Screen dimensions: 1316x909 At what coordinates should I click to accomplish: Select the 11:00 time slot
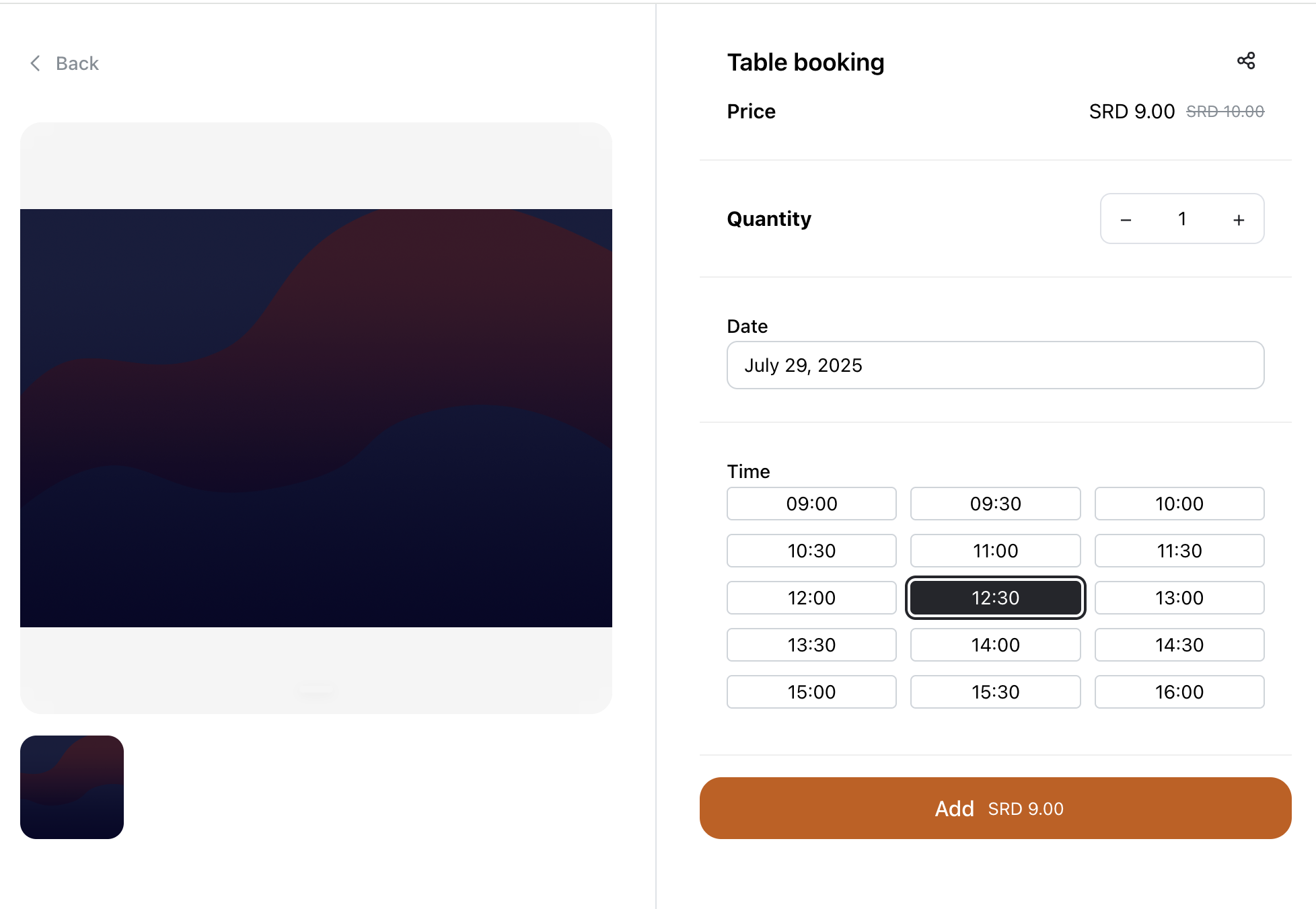point(995,551)
